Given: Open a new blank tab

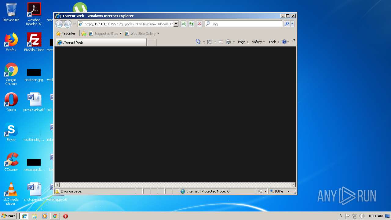Looking at the screenshot, I should [x=152, y=42].
